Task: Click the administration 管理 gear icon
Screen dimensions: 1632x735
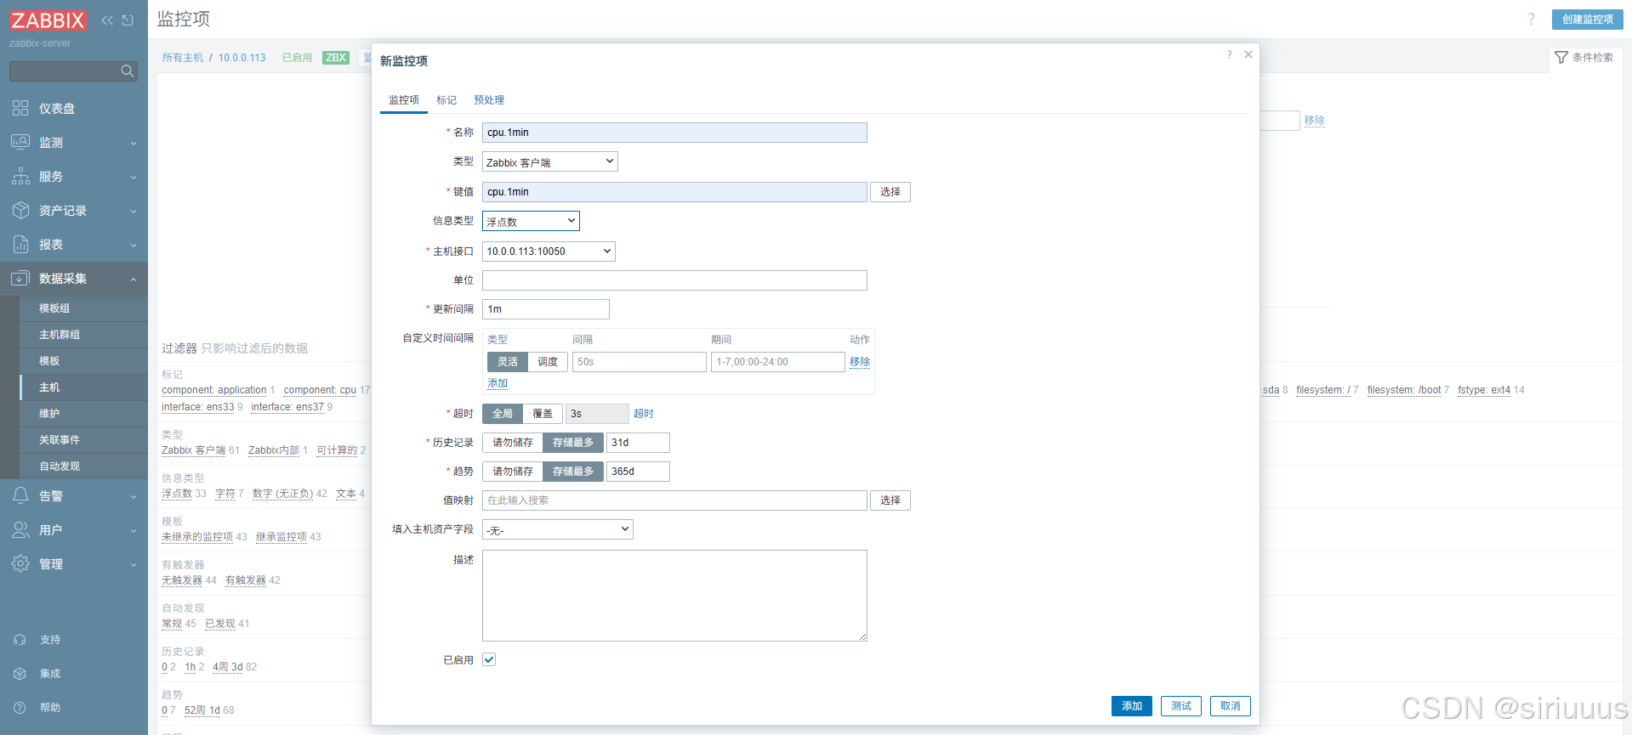Action: pos(20,563)
